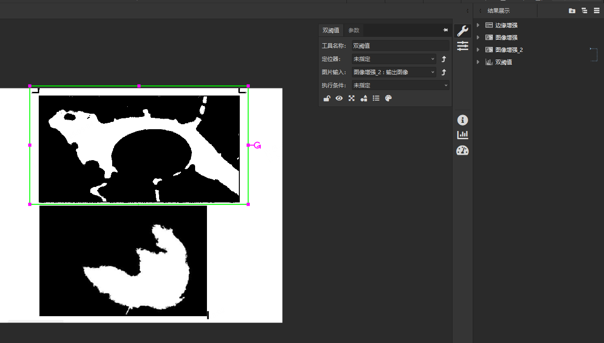604x343 pixels.
Task: Click the fullscreen expand icon under 执行条件
Action: [x=351, y=98]
